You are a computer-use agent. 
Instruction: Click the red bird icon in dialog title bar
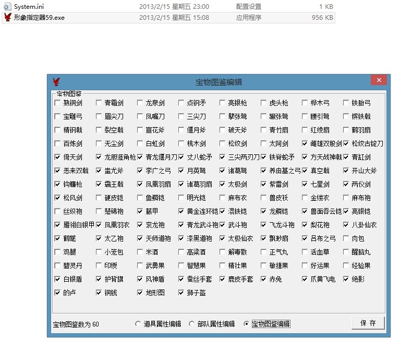coord(56,81)
